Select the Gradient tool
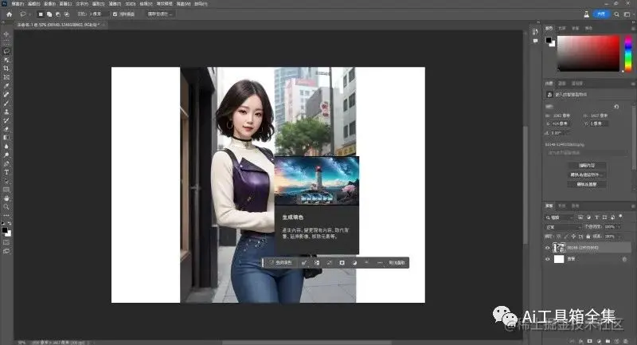Screen dimensions: 637x345 pyautogui.click(x=6, y=137)
